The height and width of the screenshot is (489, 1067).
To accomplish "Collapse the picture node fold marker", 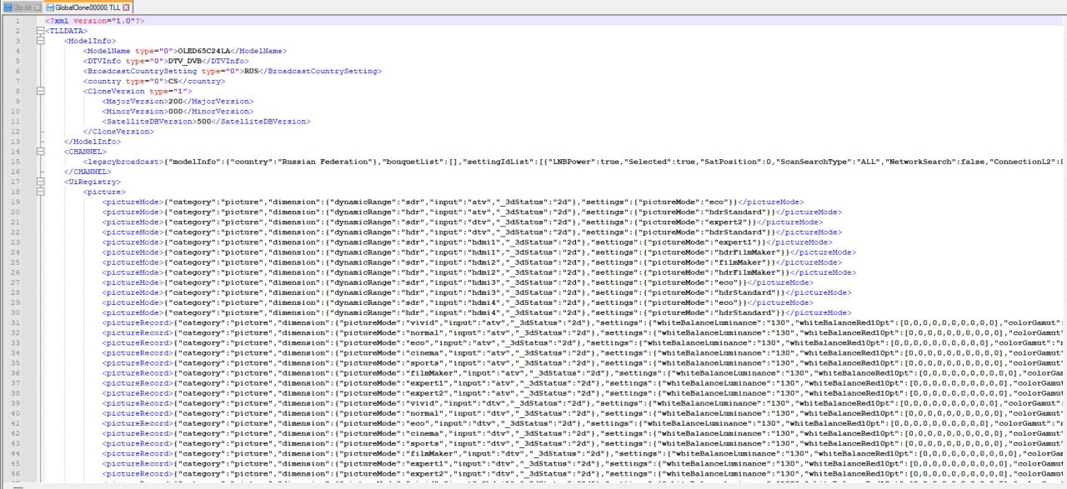I will coord(38,192).
